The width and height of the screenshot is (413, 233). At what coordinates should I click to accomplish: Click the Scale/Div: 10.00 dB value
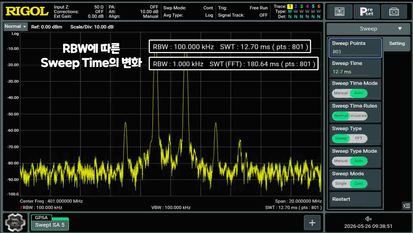[x=92, y=27]
